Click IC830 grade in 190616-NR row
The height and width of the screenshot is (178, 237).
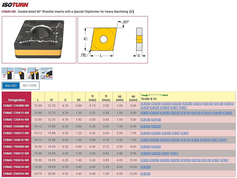coord(145,160)
